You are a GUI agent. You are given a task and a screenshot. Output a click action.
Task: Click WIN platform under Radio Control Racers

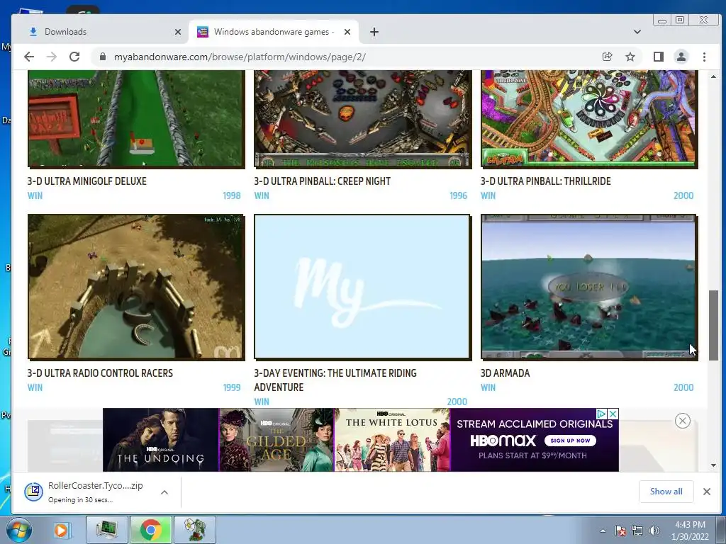click(35, 387)
